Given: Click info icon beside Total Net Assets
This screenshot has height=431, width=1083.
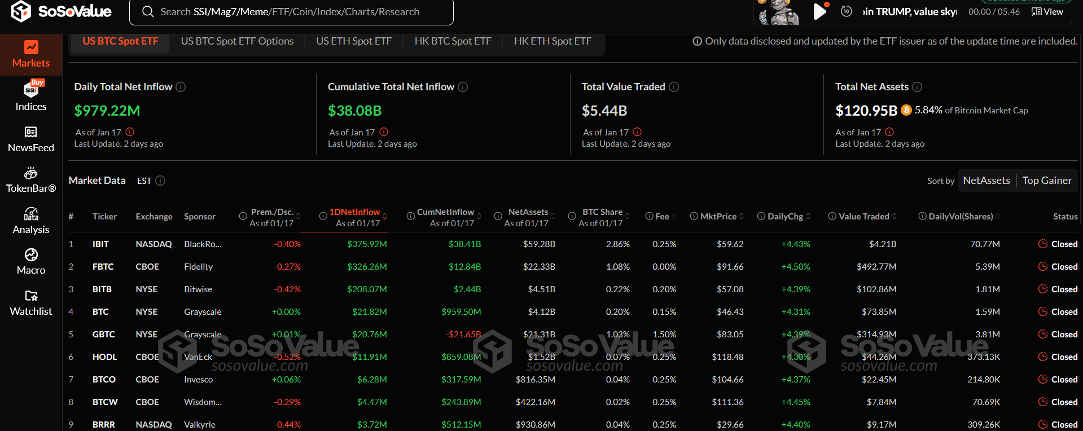Looking at the screenshot, I should coord(917,87).
